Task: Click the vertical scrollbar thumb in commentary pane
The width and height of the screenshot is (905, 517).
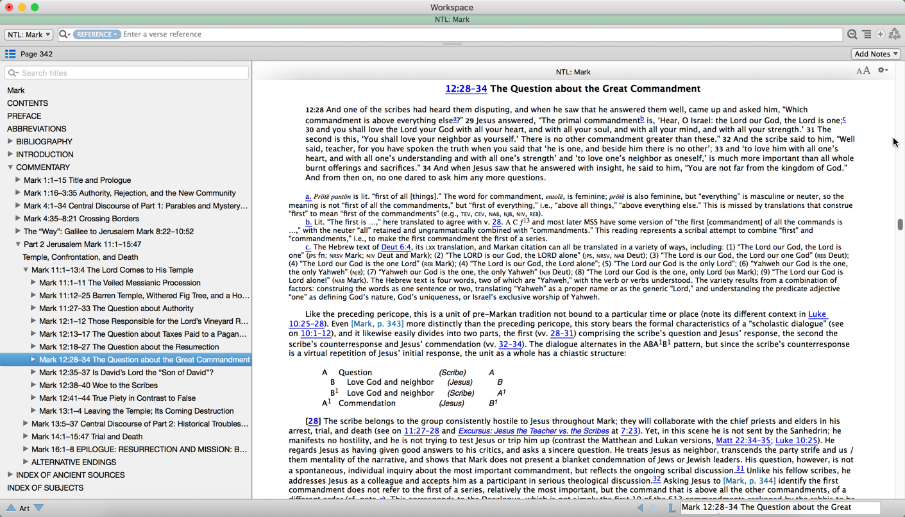Action: tap(900, 225)
